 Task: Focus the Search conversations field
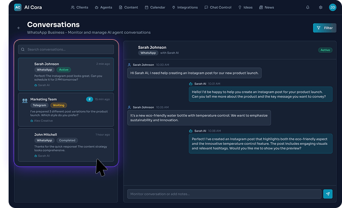[66, 49]
